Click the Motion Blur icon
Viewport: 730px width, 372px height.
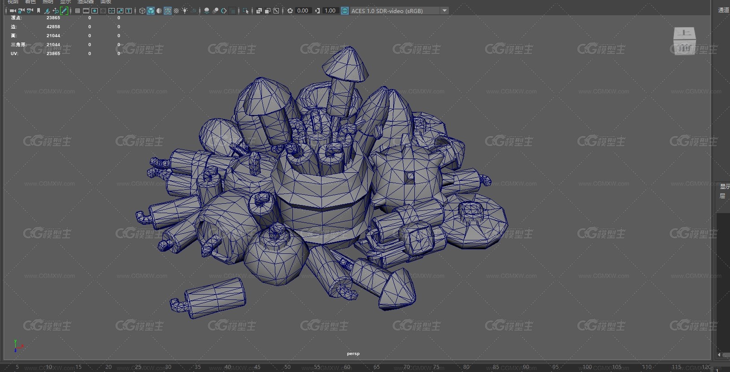(215, 11)
